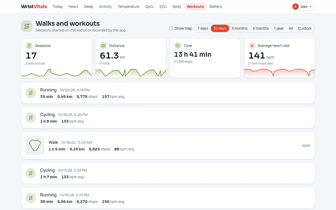Select the 6 months range
The image size is (336, 210).
click(261, 28)
